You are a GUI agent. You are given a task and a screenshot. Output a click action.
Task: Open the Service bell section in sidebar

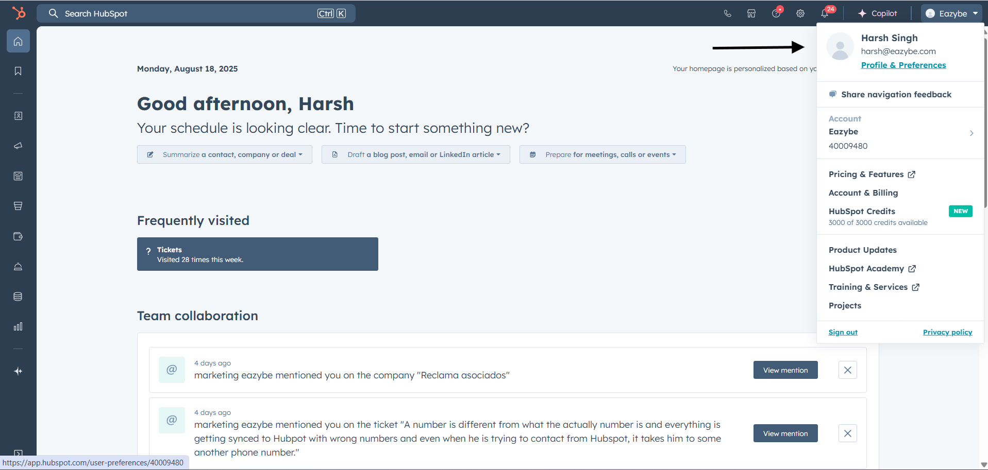coord(18,267)
